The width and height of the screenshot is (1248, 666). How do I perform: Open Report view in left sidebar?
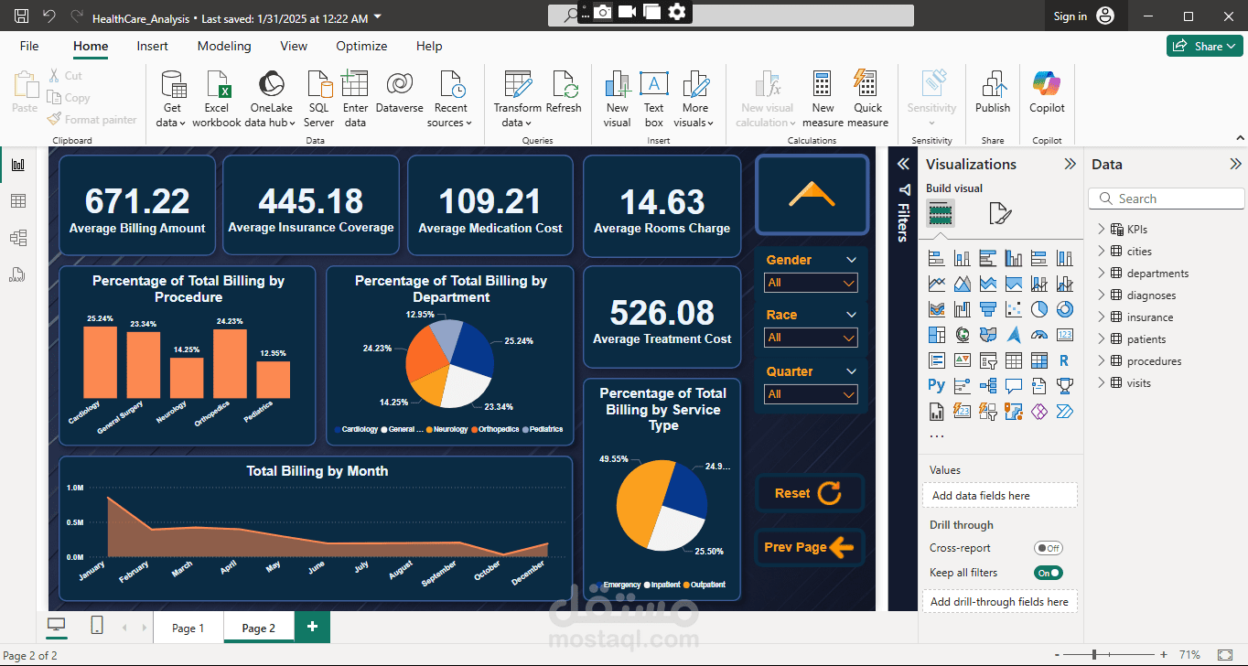pyautogui.click(x=18, y=165)
